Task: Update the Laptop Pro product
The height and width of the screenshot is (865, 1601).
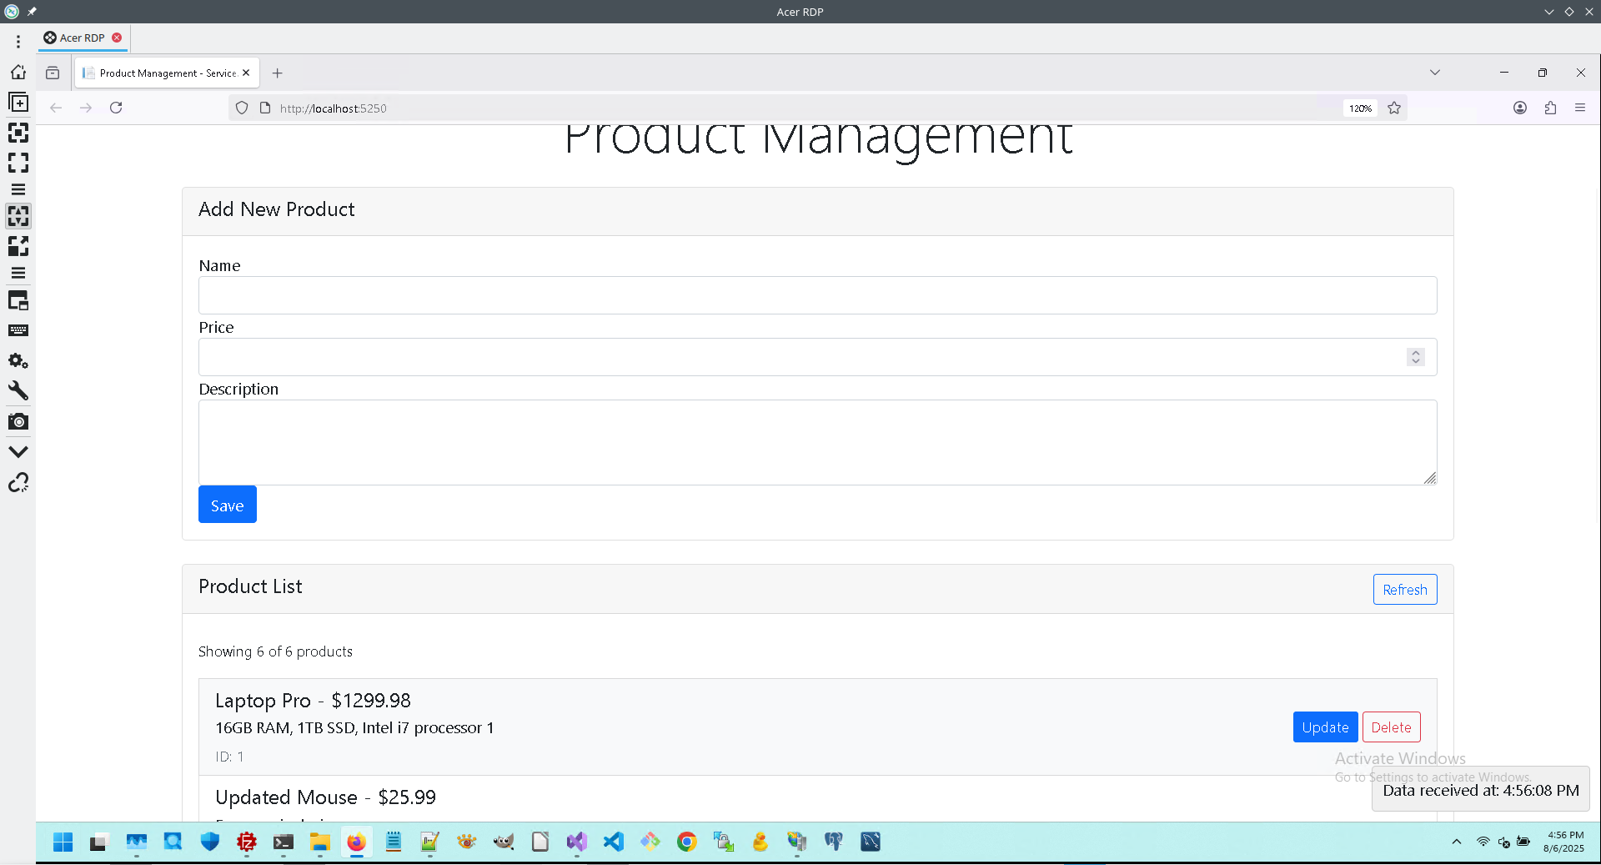Action: tap(1325, 727)
